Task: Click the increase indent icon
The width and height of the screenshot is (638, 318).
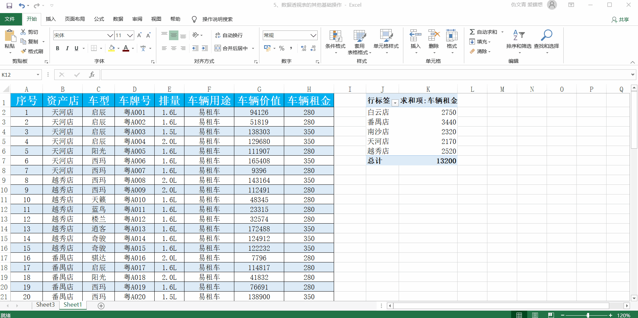Action: click(205, 48)
